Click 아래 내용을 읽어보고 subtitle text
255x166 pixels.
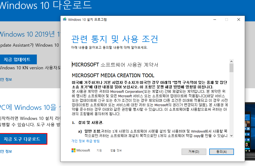point(109,47)
